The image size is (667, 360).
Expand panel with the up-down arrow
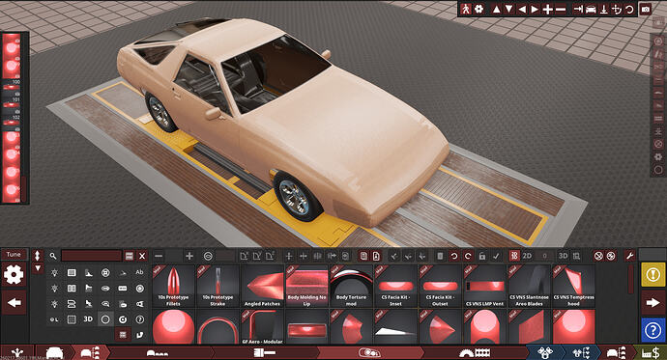pyautogui.click(x=38, y=256)
